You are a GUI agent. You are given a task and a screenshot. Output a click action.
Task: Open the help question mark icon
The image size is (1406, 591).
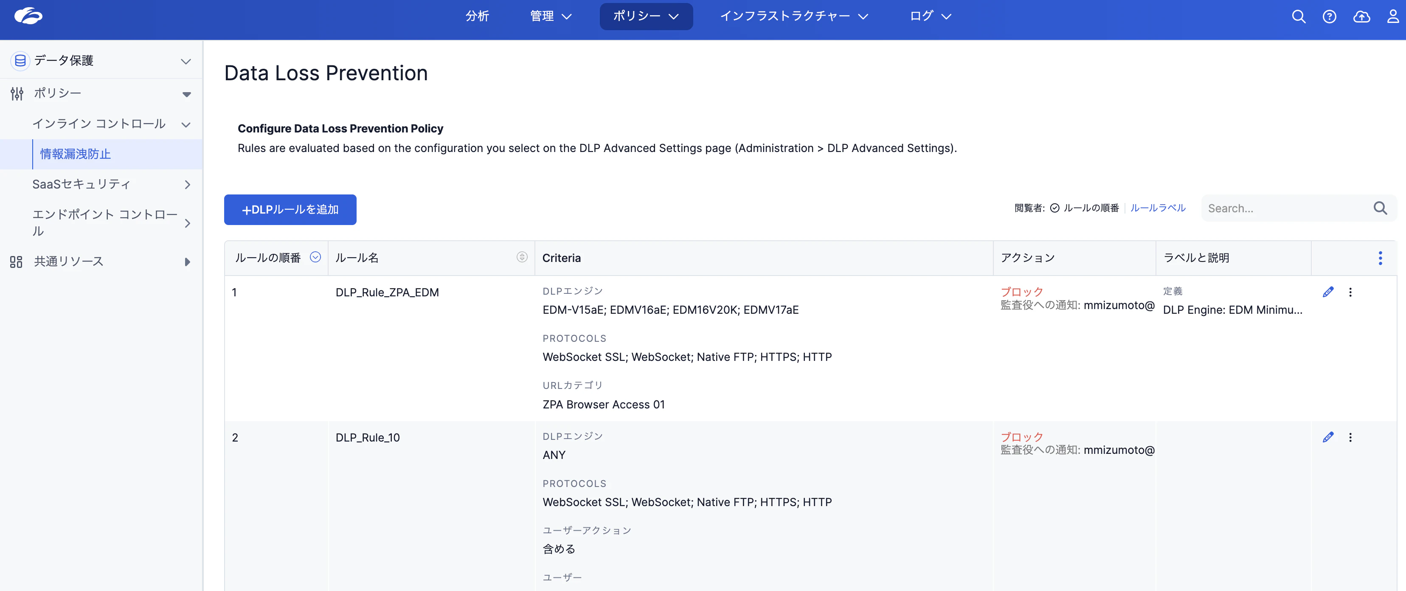[1330, 17]
